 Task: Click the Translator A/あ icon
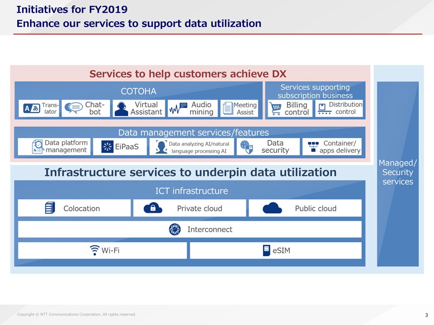tap(32, 108)
